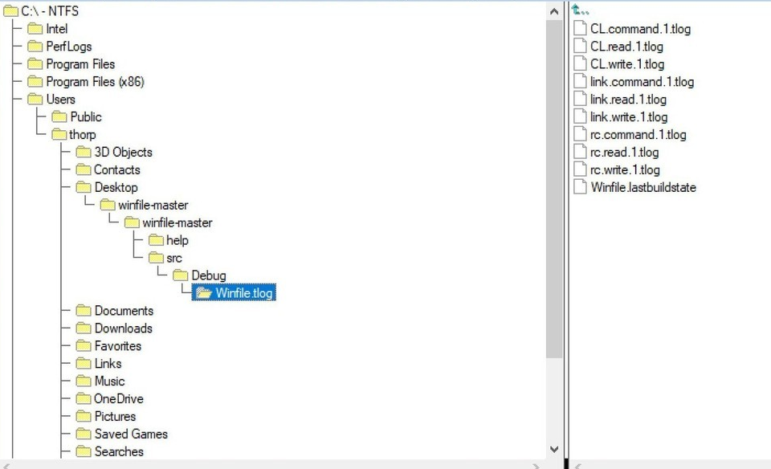
Task: Click the Winfile.lastbuildstate file icon
Action: pos(581,188)
